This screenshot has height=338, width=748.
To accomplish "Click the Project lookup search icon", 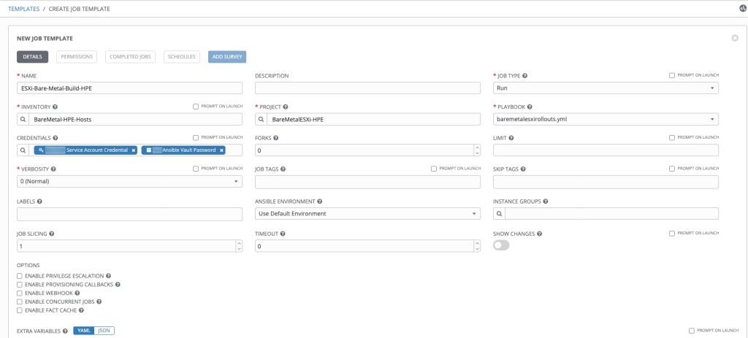I will [x=262, y=119].
